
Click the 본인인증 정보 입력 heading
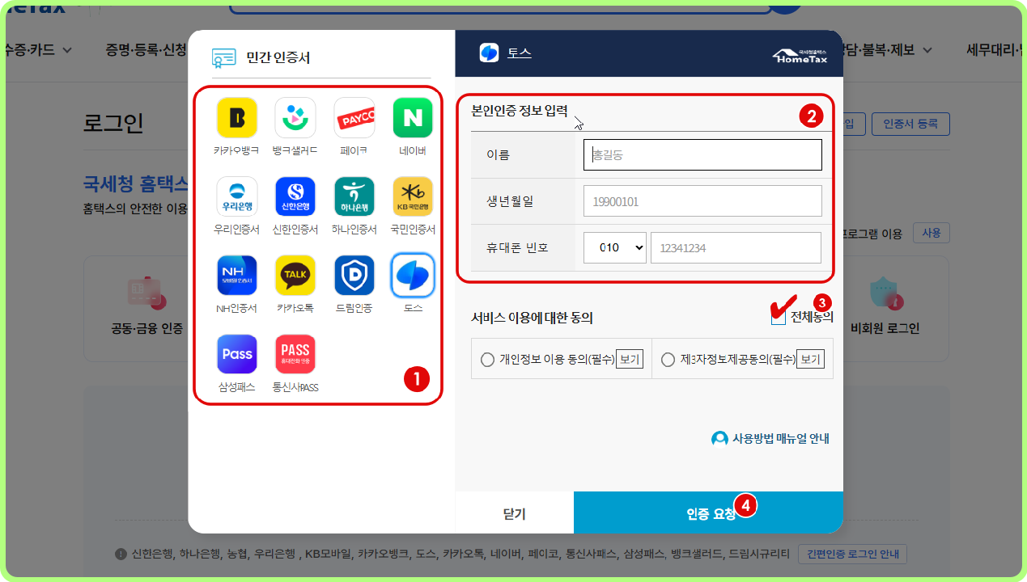[520, 111]
